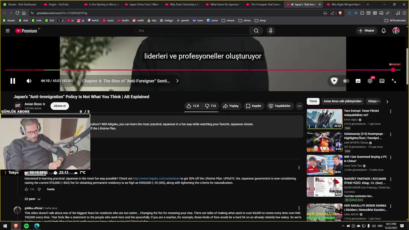Save video using Kaydet button

coord(253,106)
